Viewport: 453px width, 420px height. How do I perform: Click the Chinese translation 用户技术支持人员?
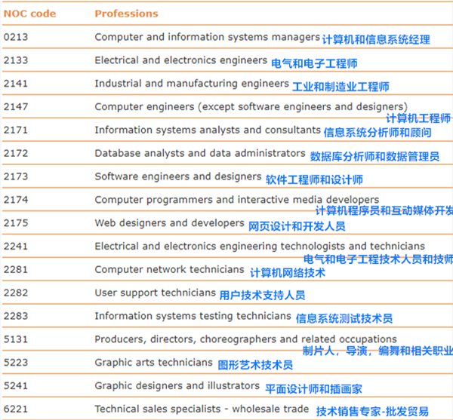pos(262,295)
